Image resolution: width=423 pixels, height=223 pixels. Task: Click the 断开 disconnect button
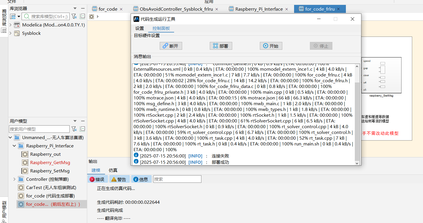tap(171, 46)
